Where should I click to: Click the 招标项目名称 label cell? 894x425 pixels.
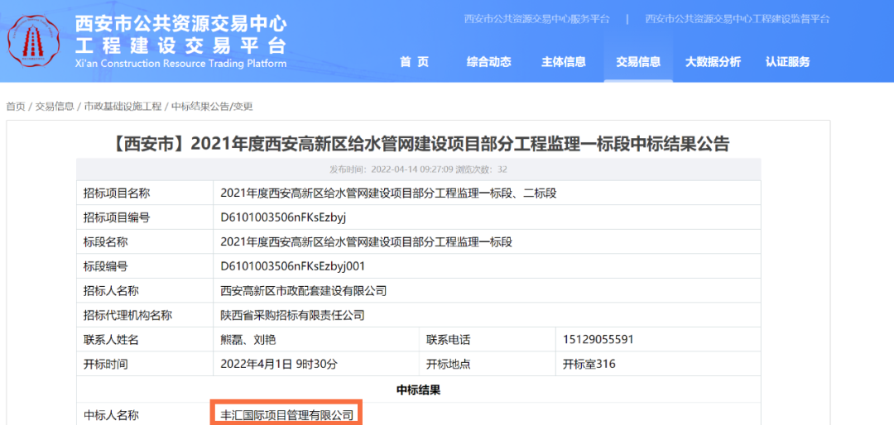[145, 193]
